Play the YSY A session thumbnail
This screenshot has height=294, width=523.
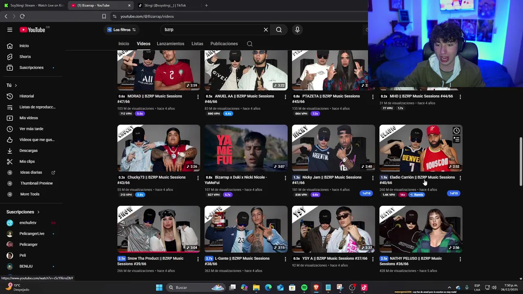pyautogui.click(x=333, y=229)
